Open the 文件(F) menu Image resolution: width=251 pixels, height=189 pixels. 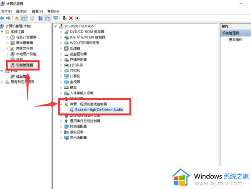tap(7, 11)
